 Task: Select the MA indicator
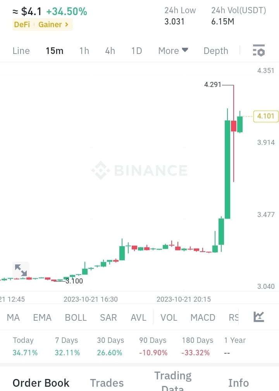pos(13,317)
